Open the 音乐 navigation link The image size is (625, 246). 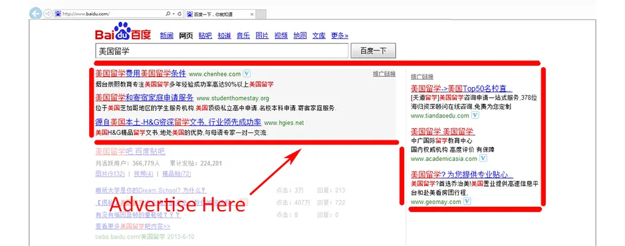pyautogui.click(x=243, y=35)
